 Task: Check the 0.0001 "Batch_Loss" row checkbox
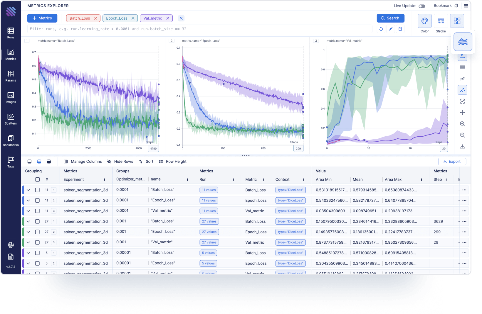point(37,190)
